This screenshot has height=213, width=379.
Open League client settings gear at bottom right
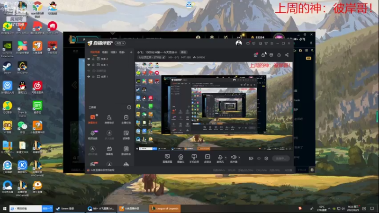[x=312, y=170]
